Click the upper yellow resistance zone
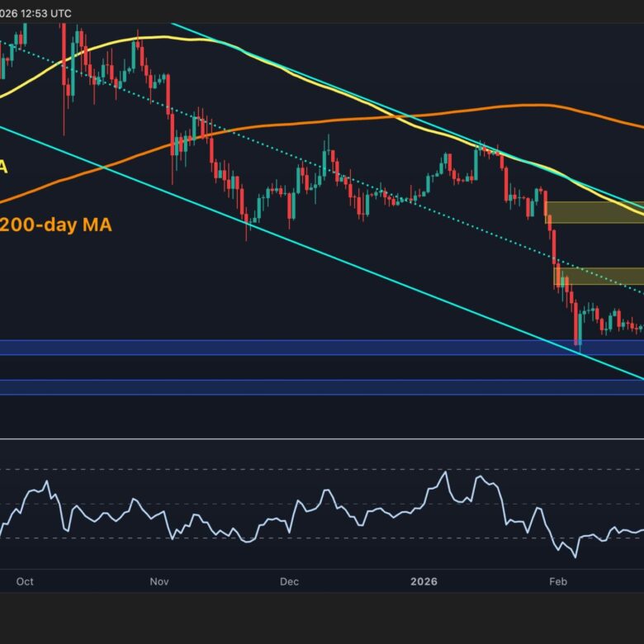644x644 pixels. pyautogui.click(x=594, y=212)
